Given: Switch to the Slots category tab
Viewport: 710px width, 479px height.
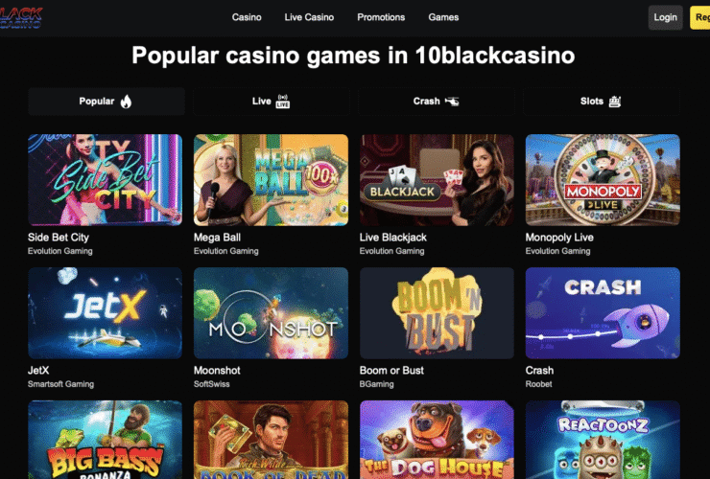Looking at the screenshot, I should (x=600, y=102).
